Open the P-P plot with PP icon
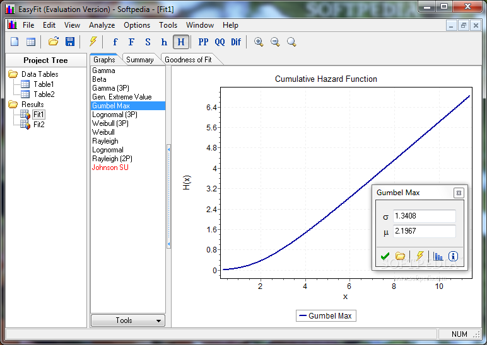This screenshot has height=345, width=487. click(203, 42)
